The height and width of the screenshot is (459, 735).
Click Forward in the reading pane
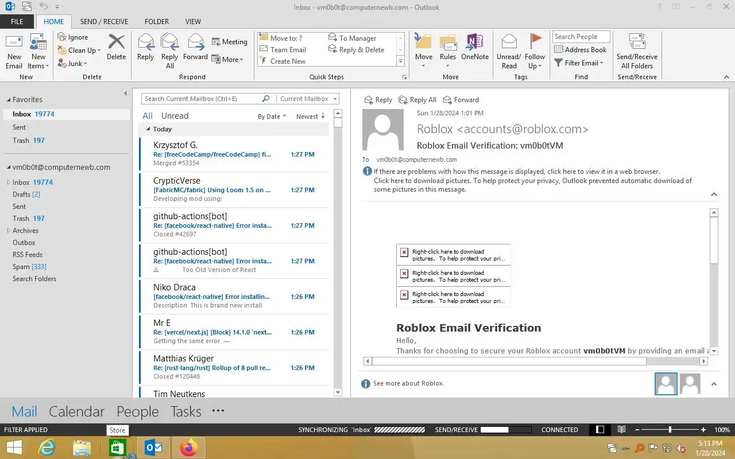tap(461, 100)
